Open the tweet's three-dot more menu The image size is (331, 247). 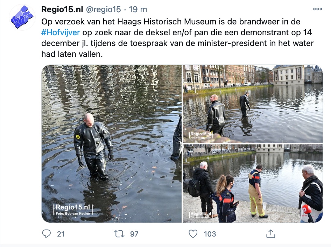pyautogui.click(x=317, y=9)
